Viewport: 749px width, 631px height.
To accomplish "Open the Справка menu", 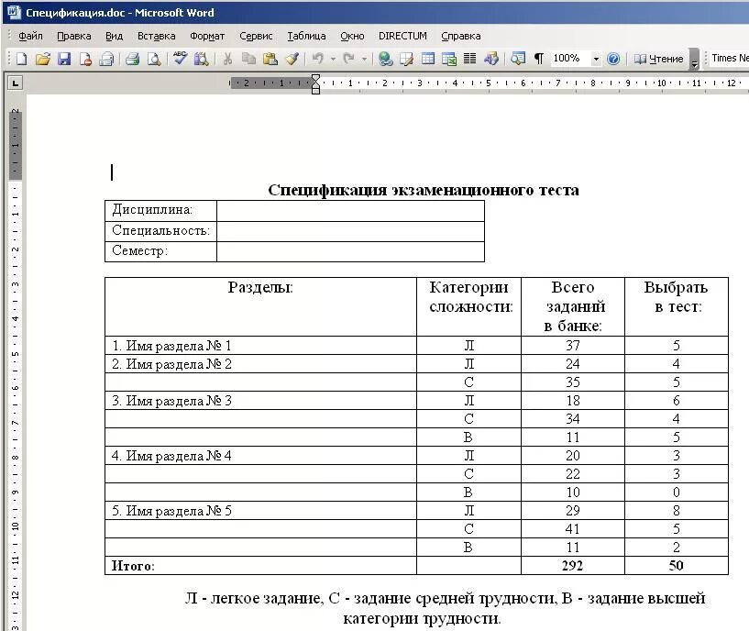I will 460,36.
